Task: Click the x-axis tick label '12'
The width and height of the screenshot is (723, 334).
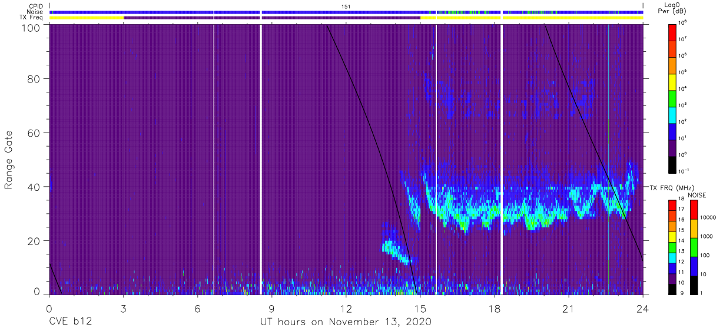Action: pyautogui.click(x=346, y=307)
